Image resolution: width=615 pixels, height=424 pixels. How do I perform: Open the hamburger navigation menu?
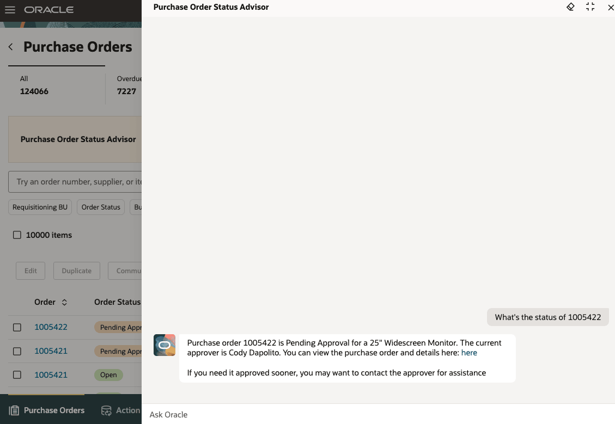tap(9, 9)
